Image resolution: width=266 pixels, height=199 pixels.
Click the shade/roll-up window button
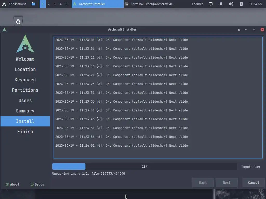239,30
